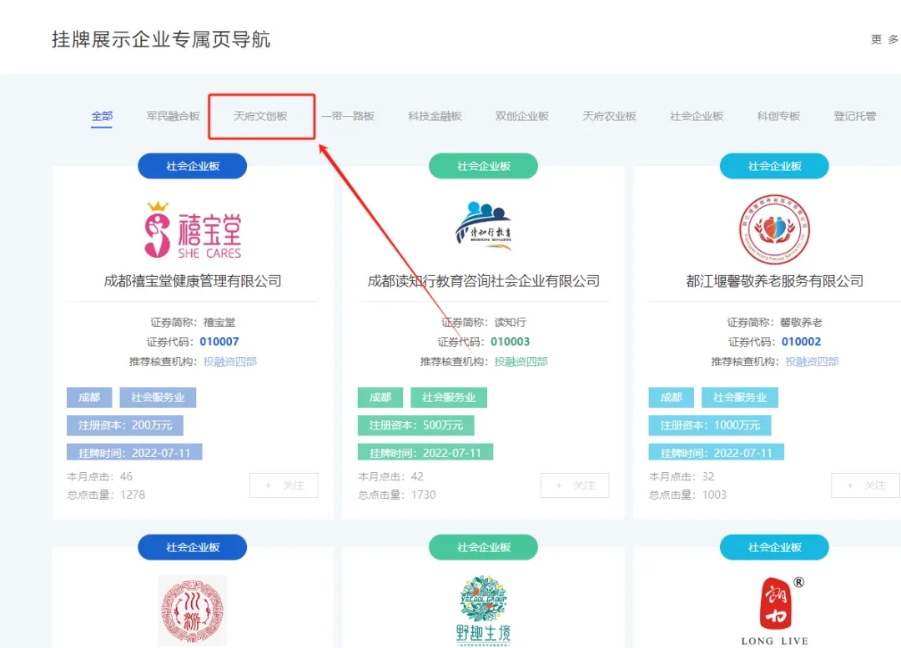Click securities code 010002
This screenshot has width=901, height=648.
(x=801, y=342)
